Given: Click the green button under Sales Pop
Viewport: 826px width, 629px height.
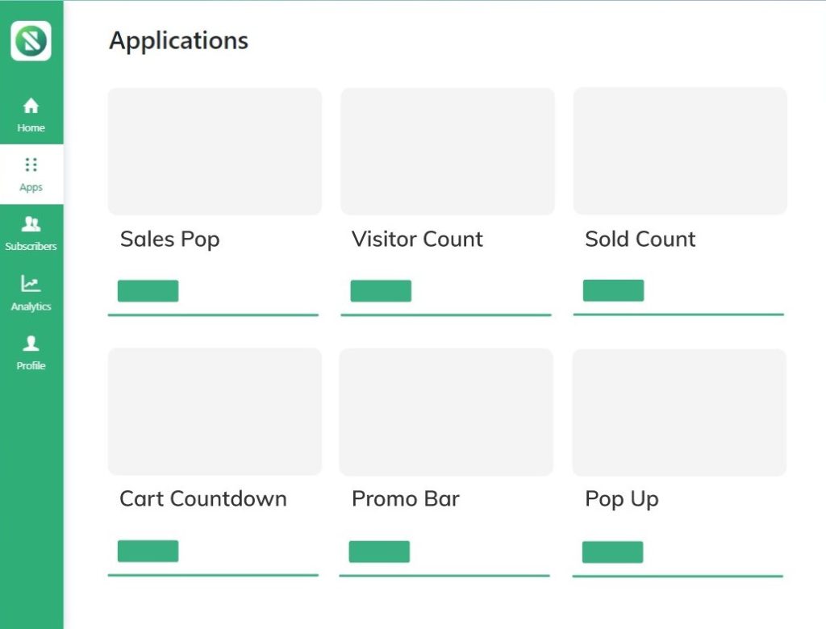Looking at the screenshot, I should (x=148, y=291).
